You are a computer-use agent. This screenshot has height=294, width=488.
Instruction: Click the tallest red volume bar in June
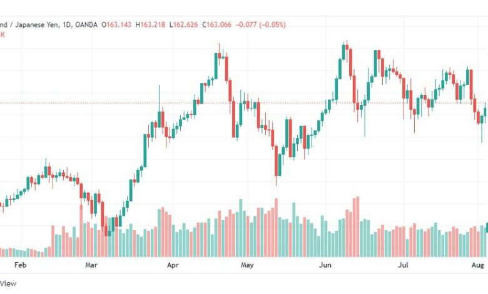[358, 226]
